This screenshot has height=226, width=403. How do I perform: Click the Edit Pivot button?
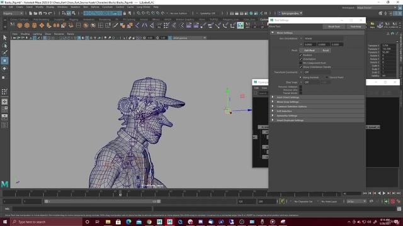point(309,50)
